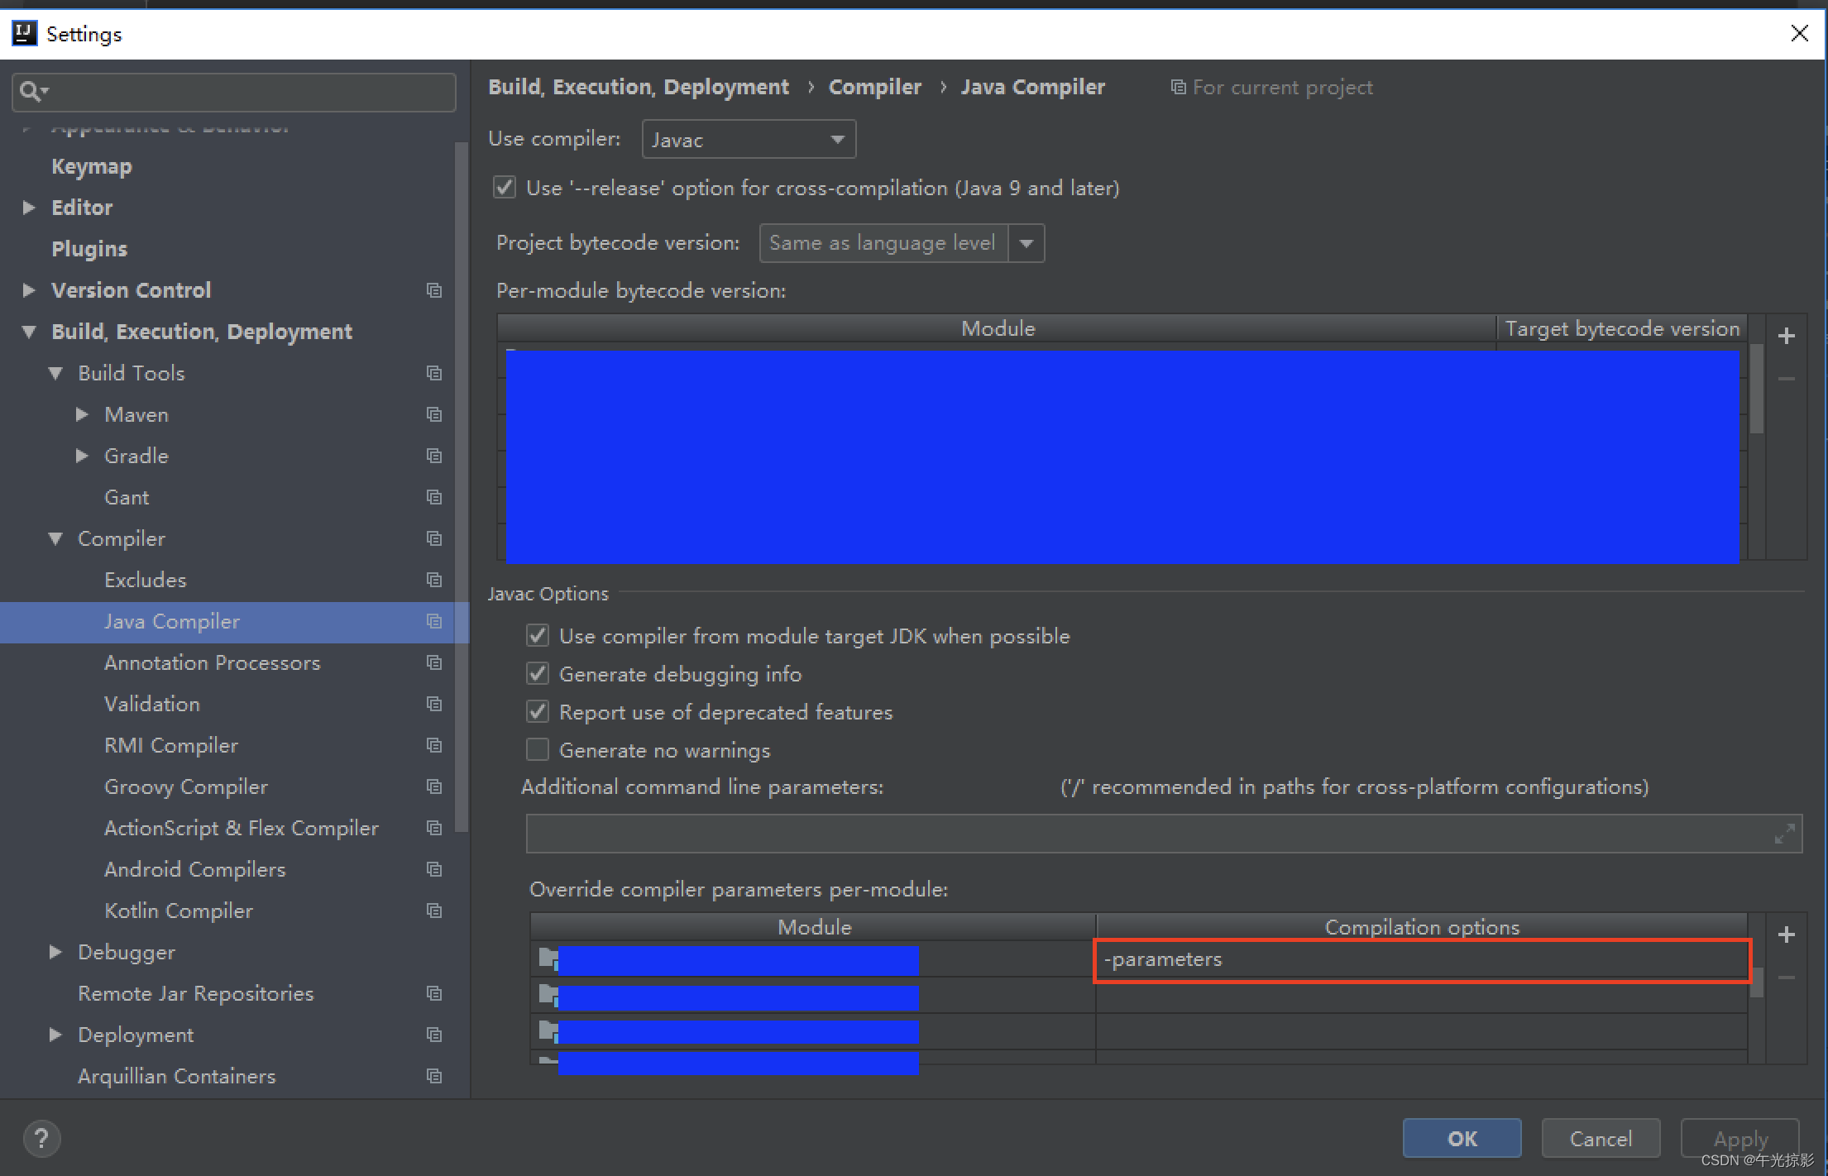Click plus icon for override compiler parameters
This screenshot has width=1828, height=1176.
(x=1786, y=935)
